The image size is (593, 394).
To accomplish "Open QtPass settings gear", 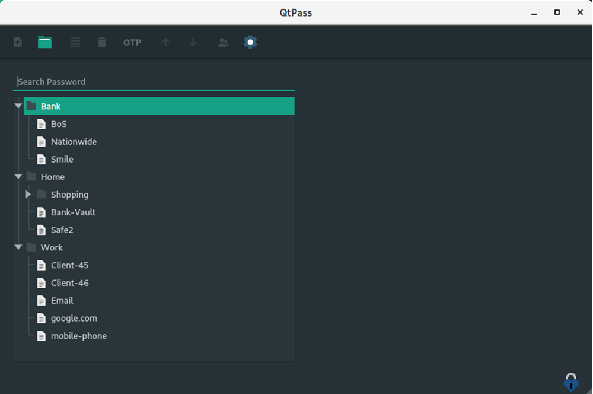I will click(x=250, y=42).
